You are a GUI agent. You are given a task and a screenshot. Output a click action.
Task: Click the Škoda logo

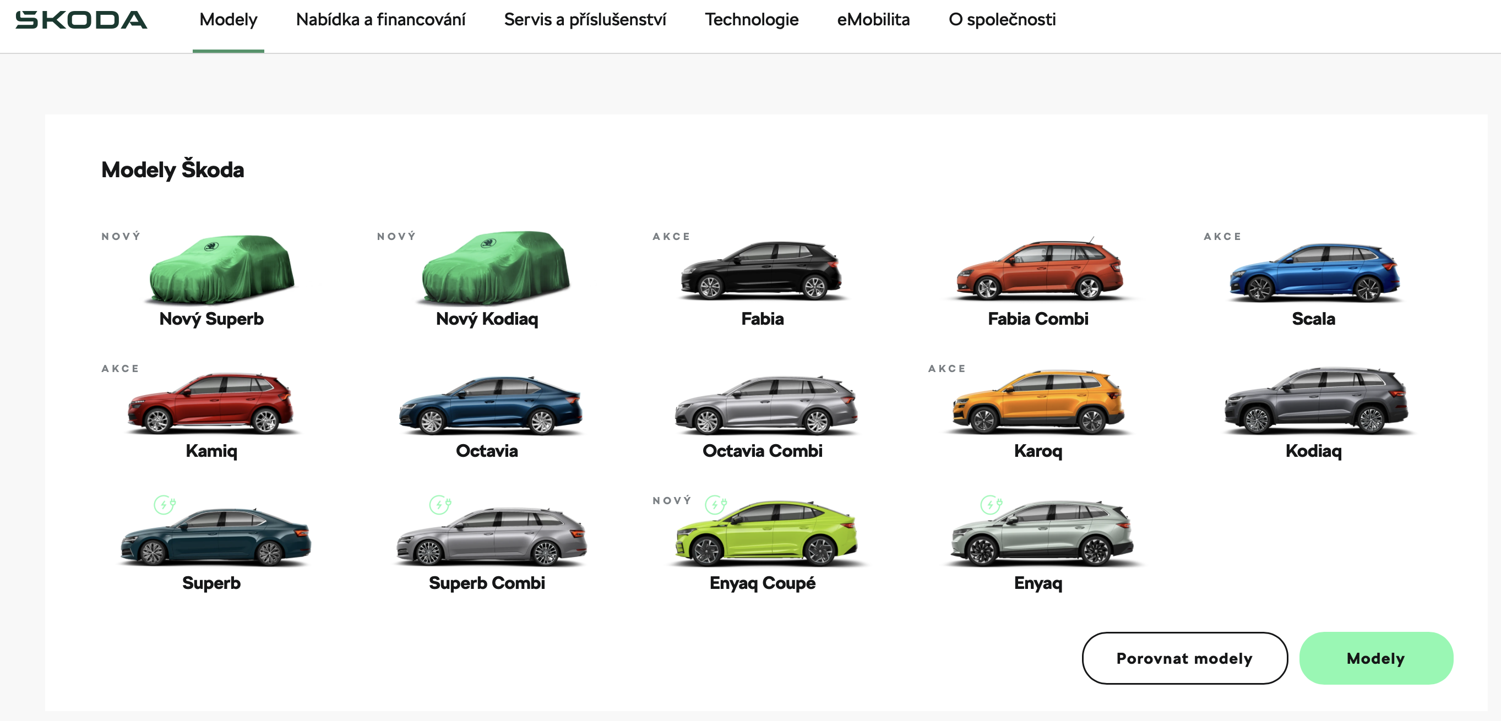pos(81,20)
